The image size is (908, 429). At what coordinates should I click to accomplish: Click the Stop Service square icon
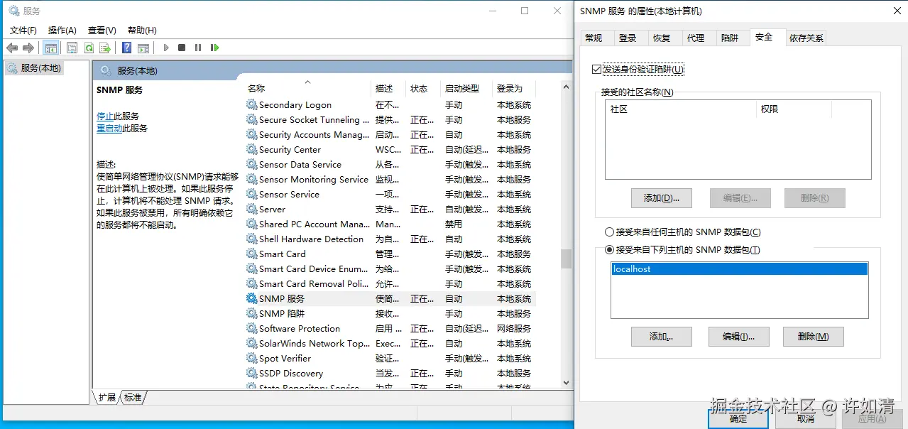182,48
